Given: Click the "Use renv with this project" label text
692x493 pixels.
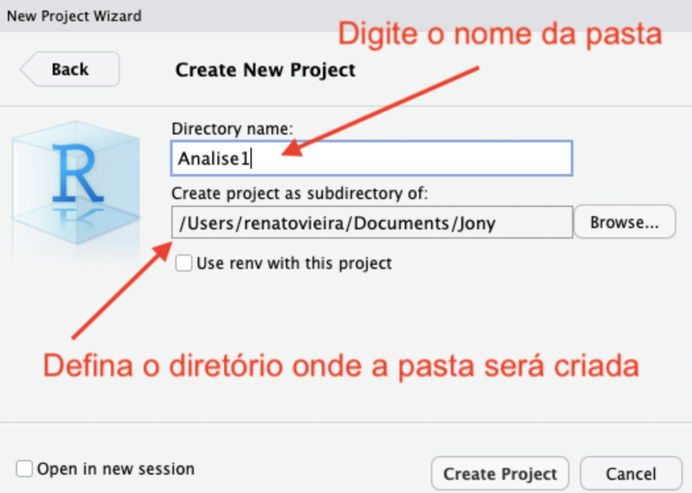Looking at the screenshot, I should point(294,264).
